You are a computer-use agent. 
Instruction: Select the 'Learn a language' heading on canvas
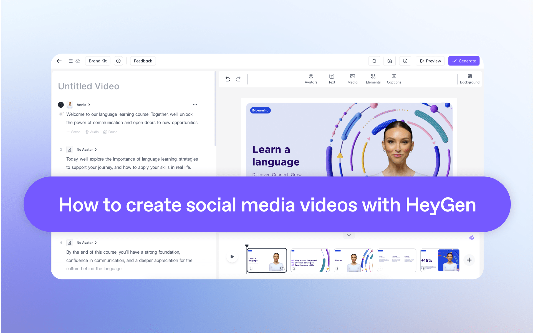[x=276, y=156]
